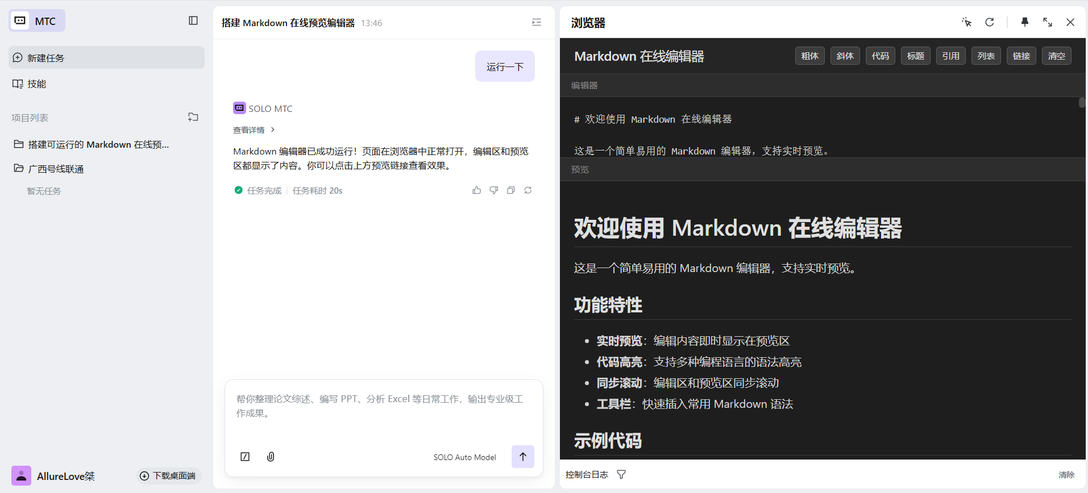The height and width of the screenshot is (493, 1088).
Task: Click the new project folder icon
Action: tap(193, 117)
